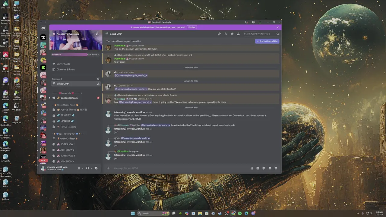
Task: Click the Poseidon username on Okay great message
Action: point(119,59)
